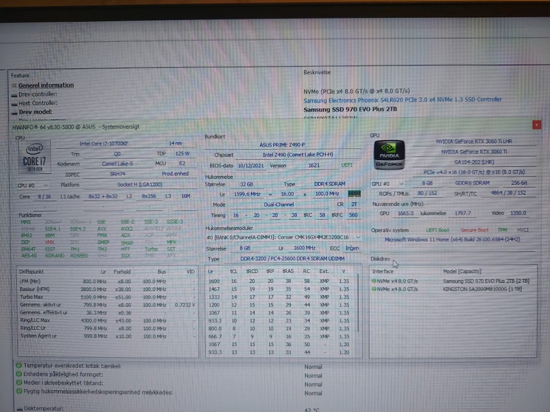The image size is (550, 412).
Task: Click the green check beside Flygtig hukommelsessikkerhedskopieringsenhed mislykkedes
Action: tap(19, 391)
